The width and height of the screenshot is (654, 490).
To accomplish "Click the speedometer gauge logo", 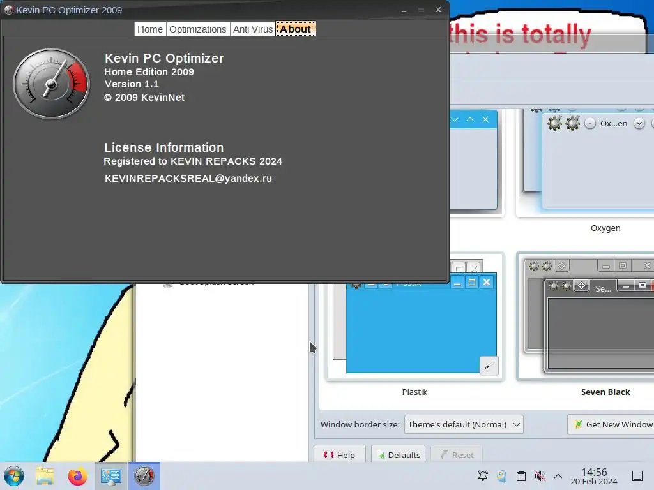I will pos(51,84).
